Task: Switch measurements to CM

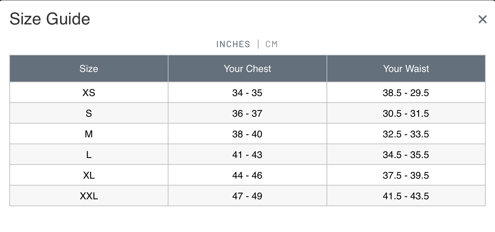Action: 271,44
